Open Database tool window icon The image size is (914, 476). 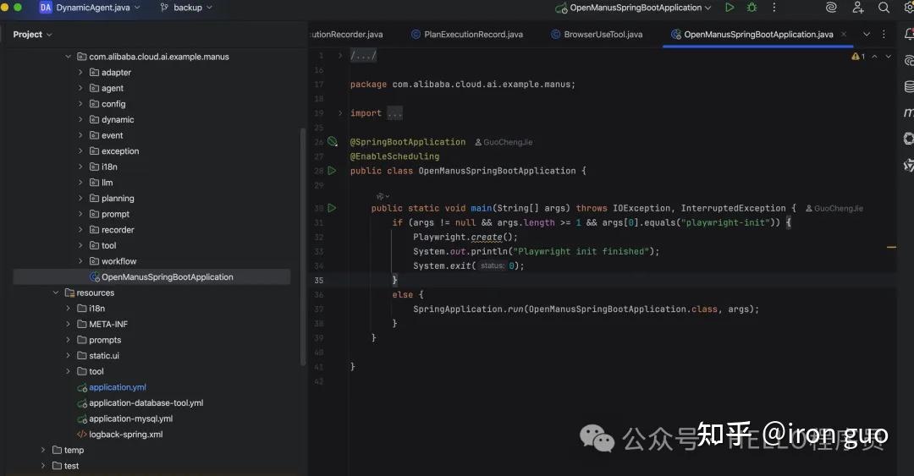(x=909, y=87)
